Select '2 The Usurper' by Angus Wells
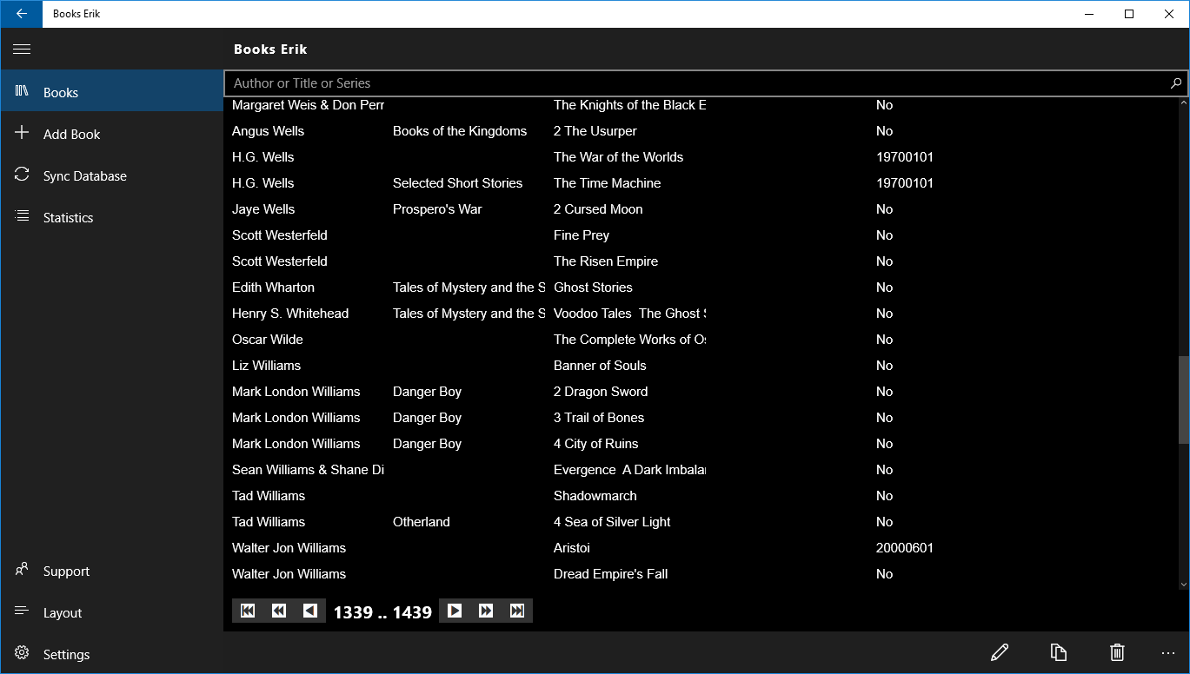 pos(701,131)
